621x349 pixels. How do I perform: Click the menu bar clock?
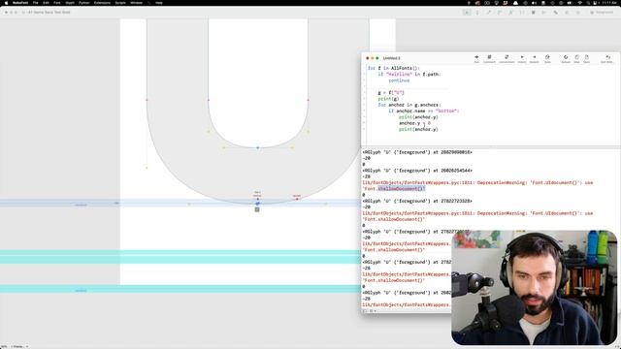pos(609,3)
